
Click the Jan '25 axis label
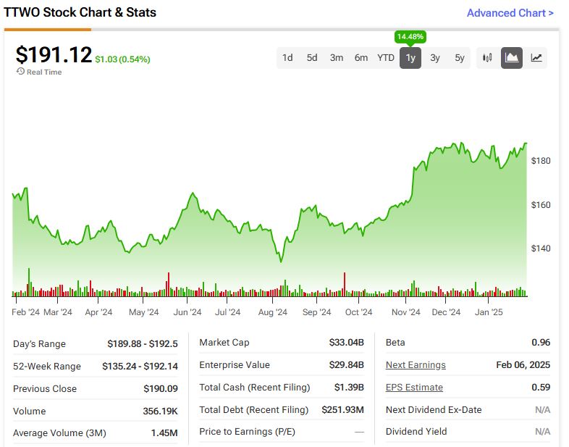pos(489,312)
